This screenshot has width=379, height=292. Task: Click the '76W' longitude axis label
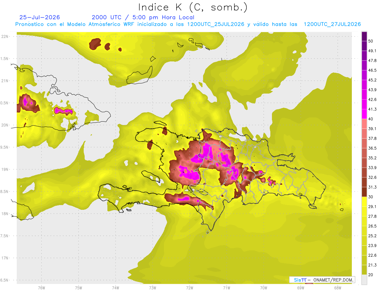pyautogui.click(x=41, y=288)
